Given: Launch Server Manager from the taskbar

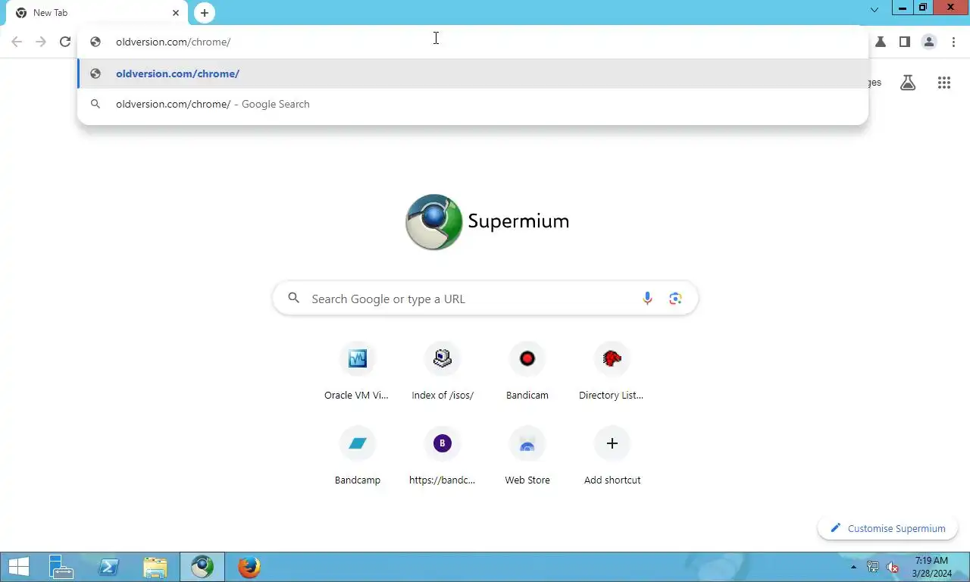Looking at the screenshot, I should 61,567.
